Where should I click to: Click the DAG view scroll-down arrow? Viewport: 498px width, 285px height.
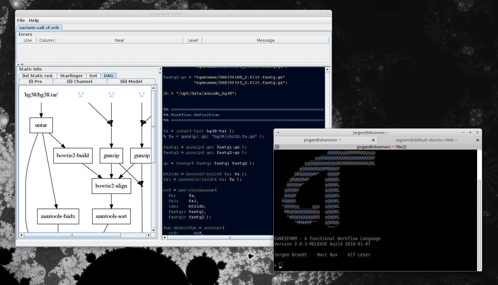click(154, 230)
